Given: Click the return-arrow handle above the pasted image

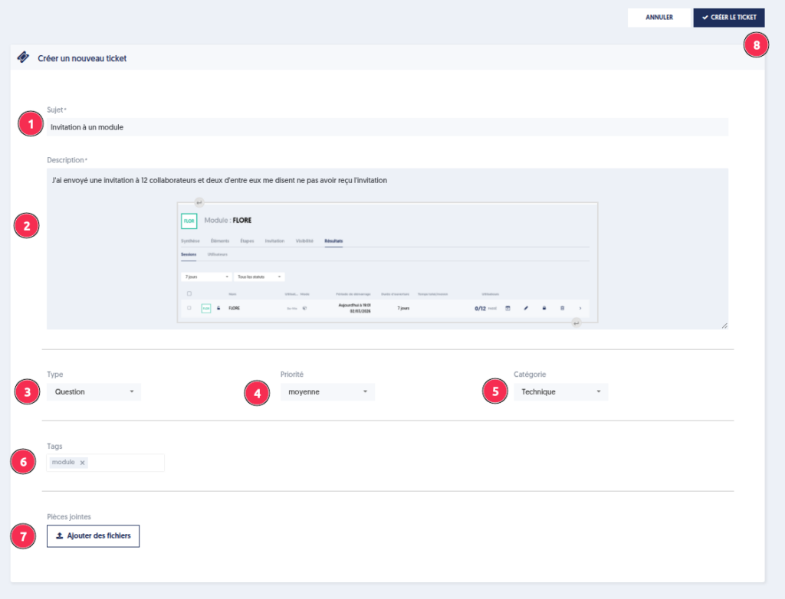Looking at the screenshot, I should [199, 202].
